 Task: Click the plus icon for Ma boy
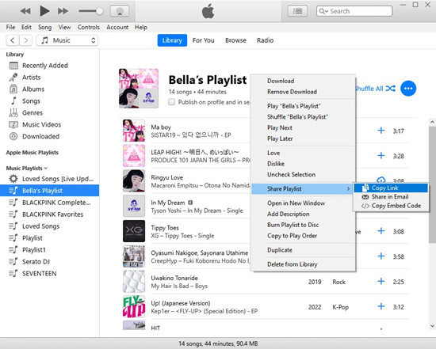tap(381, 131)
